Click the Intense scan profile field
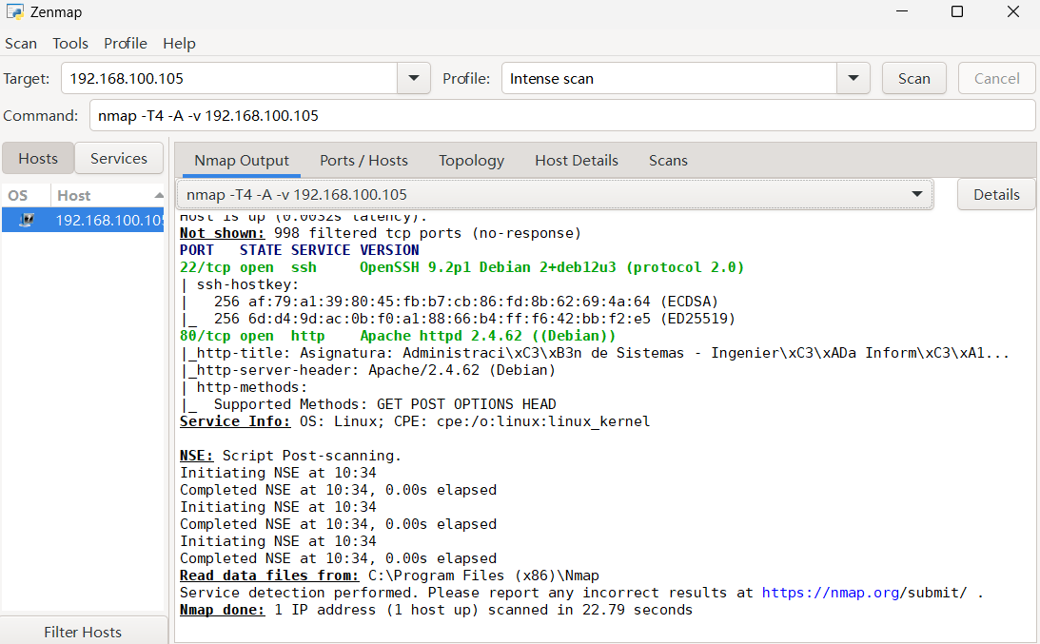The height and width of the screenshot is (644, 1040). click(x=669, y=78)
